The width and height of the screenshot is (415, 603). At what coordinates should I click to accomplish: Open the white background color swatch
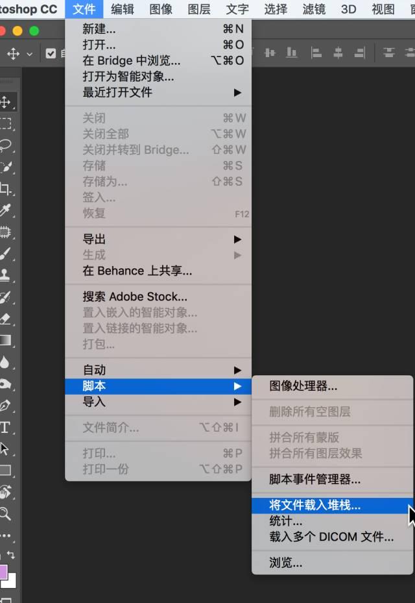point(12,583)
